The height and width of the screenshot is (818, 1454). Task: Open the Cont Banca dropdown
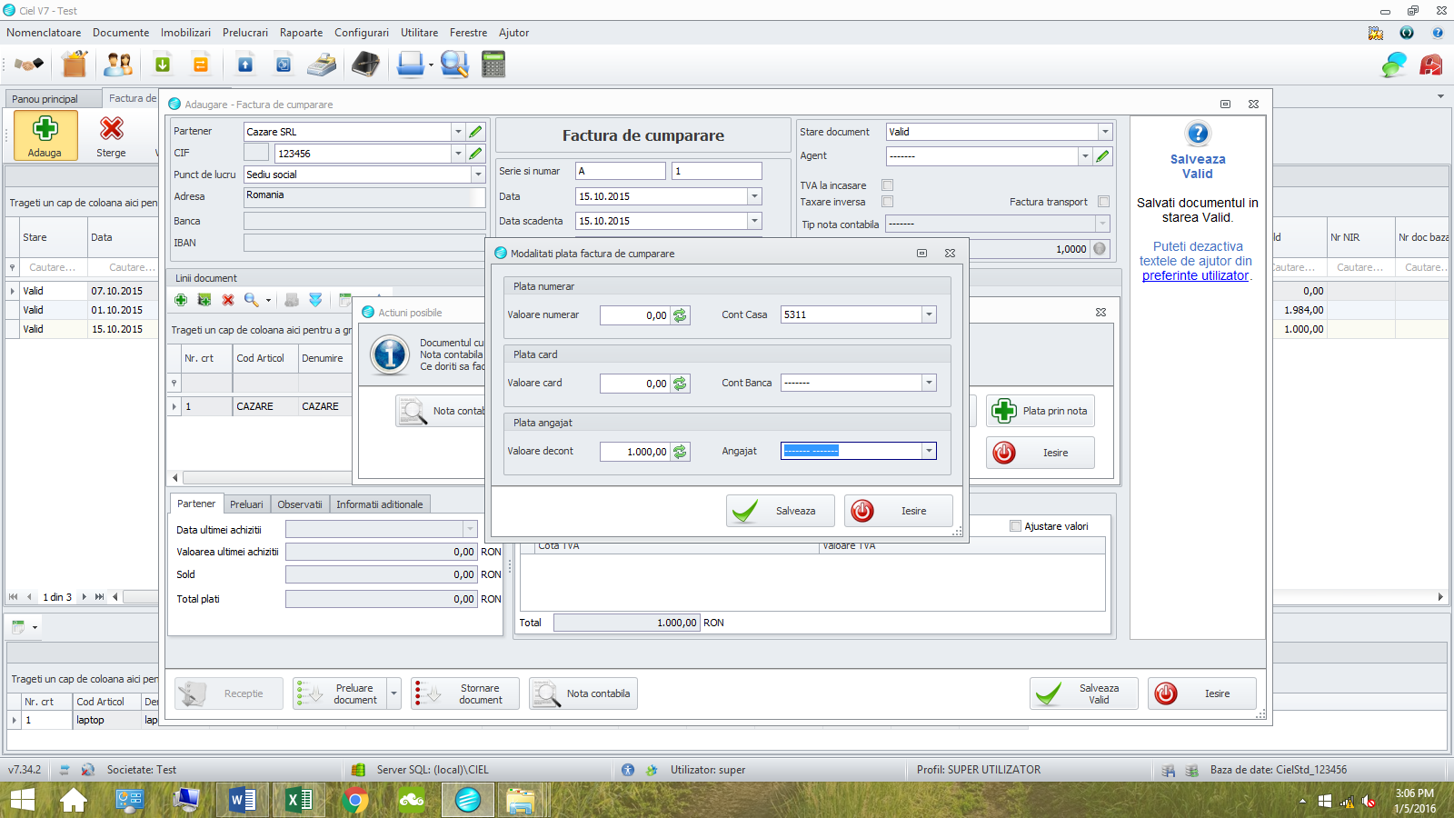pos(929,383)
